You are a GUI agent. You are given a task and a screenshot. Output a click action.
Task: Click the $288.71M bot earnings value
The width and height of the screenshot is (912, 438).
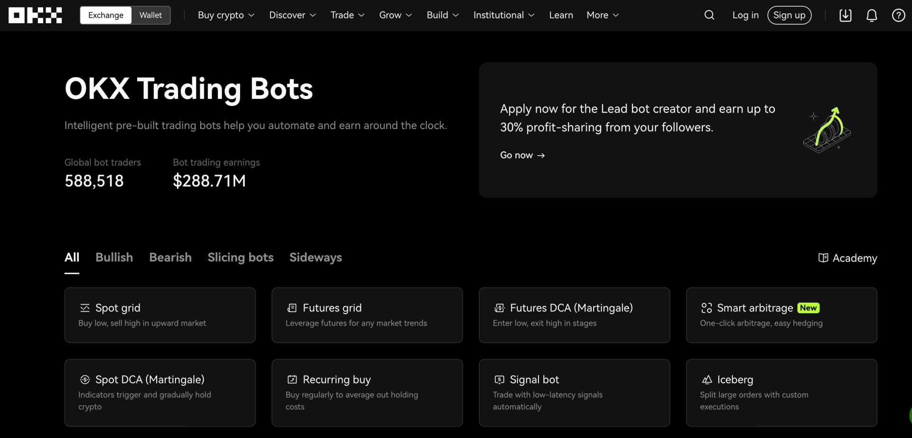(209, 181)
